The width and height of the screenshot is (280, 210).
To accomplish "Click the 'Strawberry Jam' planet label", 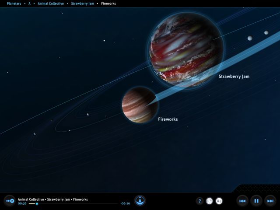I will click(234, 77).
